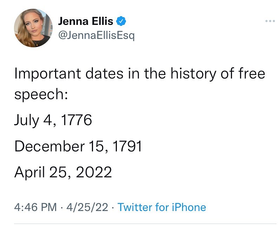Image resolution: width=280 pixels, height=225 pixels.
Task: Click 'iPhone' in the source label
Action: click(x=189, y=207)
